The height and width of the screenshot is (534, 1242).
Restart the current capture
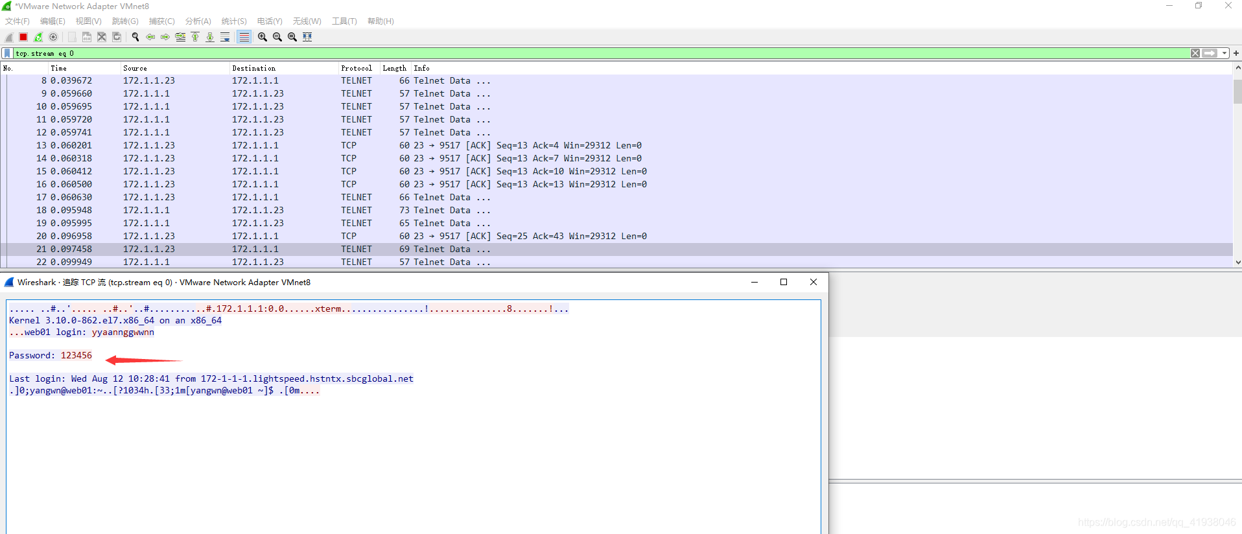(x=38, y=37)
